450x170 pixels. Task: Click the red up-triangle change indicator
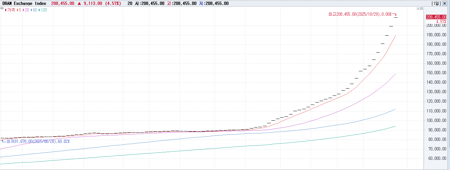click(79, 3)
